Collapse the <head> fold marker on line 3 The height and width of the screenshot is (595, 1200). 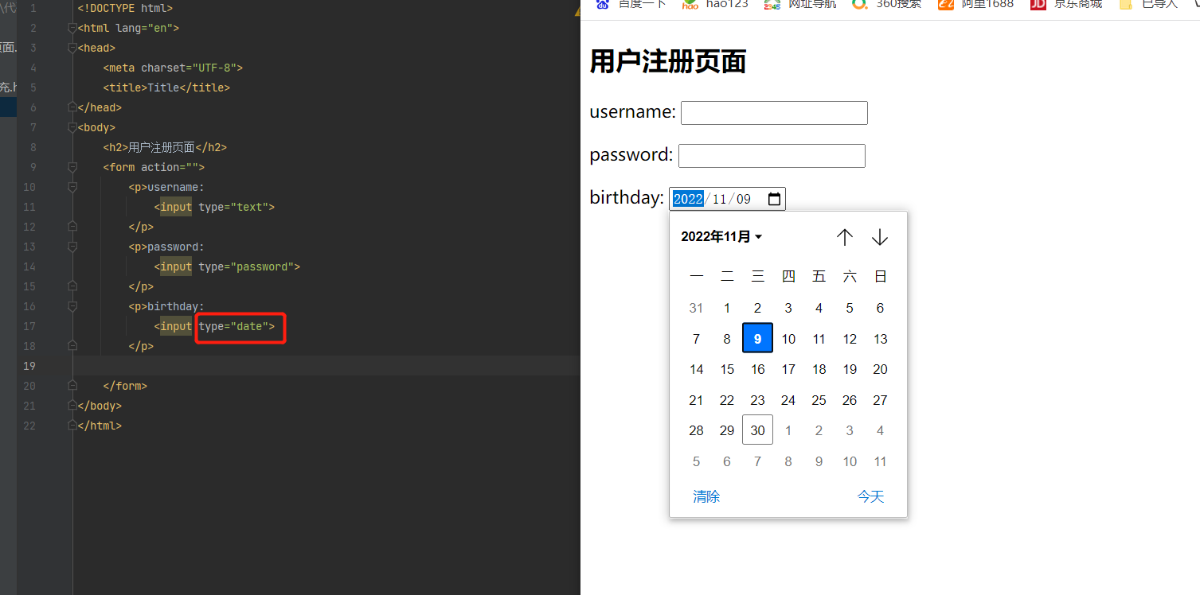(x=72, y=48)
